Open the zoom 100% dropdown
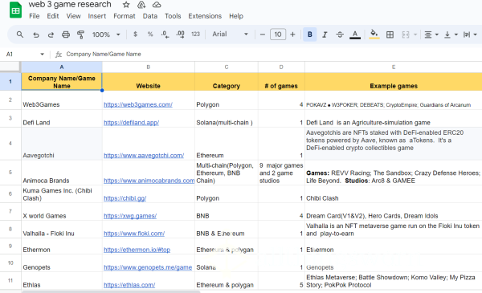482x293 pixels. (106, 35)
